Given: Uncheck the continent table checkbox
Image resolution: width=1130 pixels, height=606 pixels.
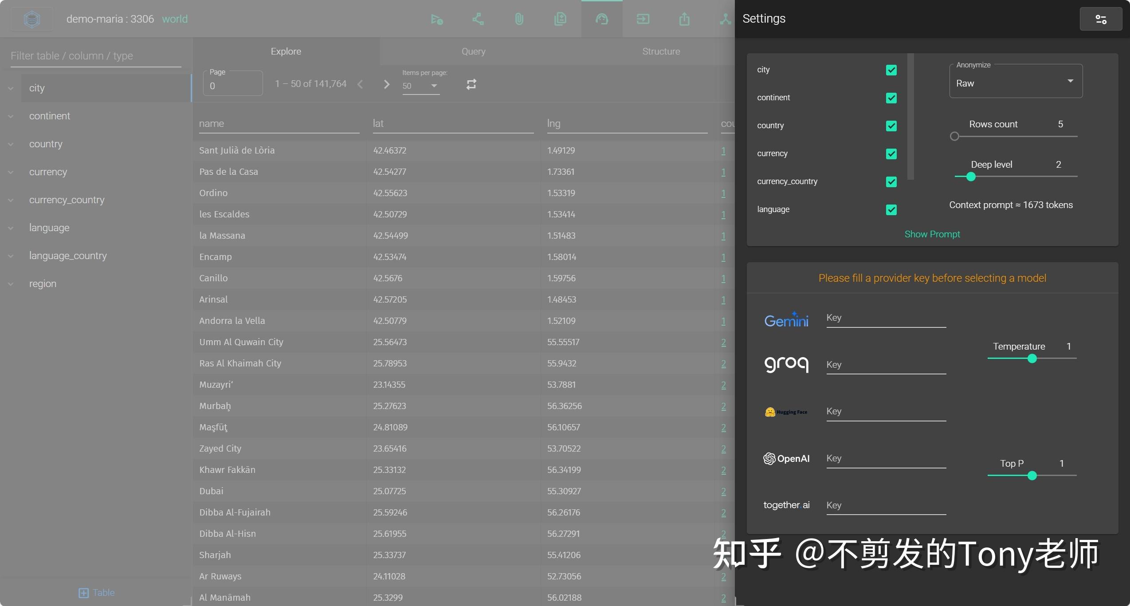Looking at the screenshot, I should click(891, 98).
